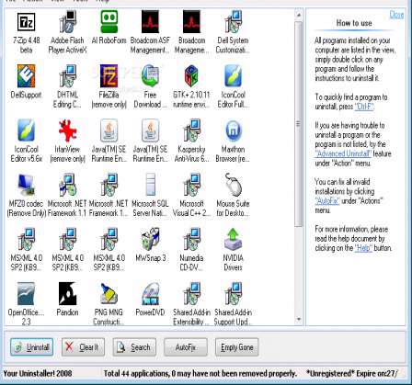Click the Uninstall button
The height and width of the screenshot is (385, 412).
31,347
